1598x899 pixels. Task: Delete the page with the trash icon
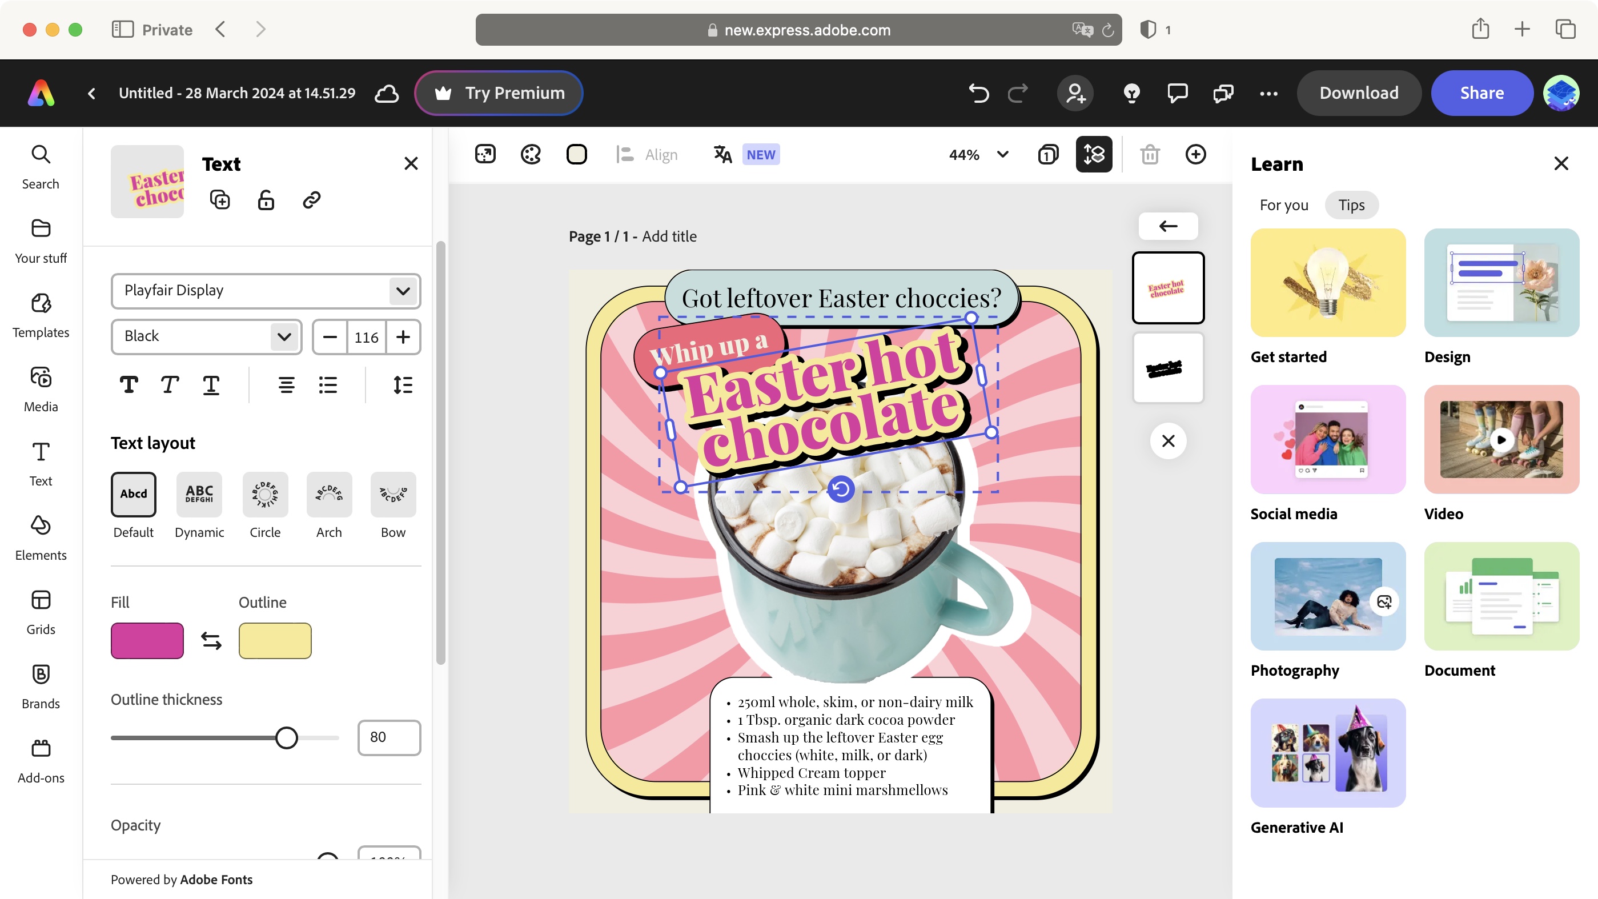1150,154
